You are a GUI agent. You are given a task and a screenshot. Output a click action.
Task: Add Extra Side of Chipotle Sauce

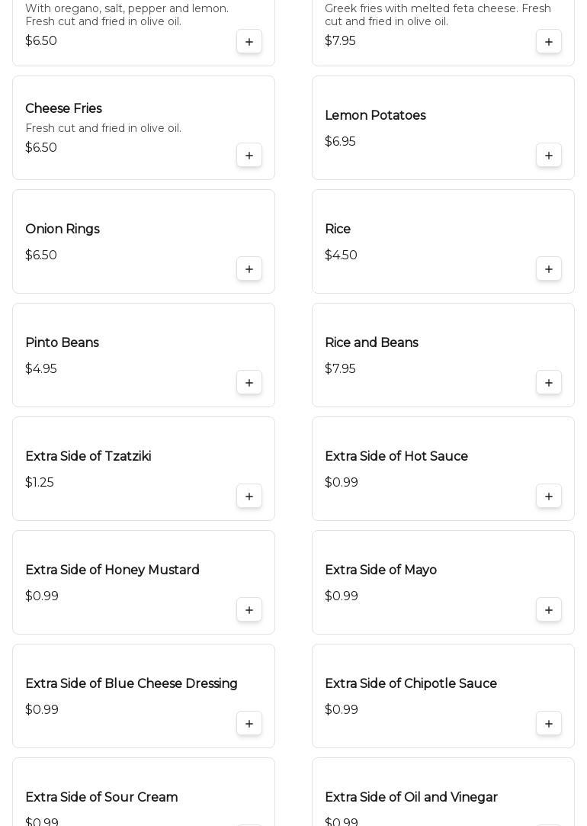pos(549,724)
